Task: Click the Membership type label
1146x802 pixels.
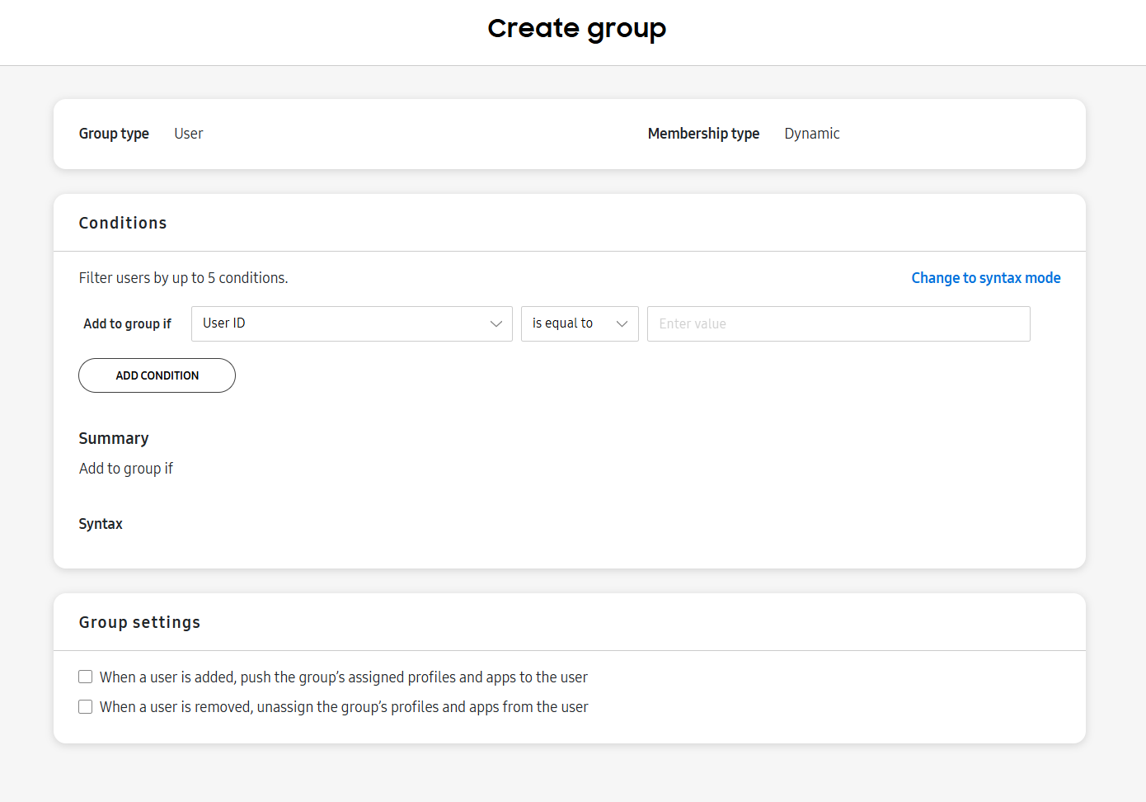Action: (x=703, y=133)
